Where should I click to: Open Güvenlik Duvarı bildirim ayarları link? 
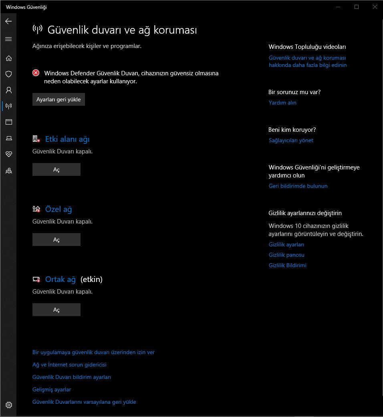click(x=72, y=377)
